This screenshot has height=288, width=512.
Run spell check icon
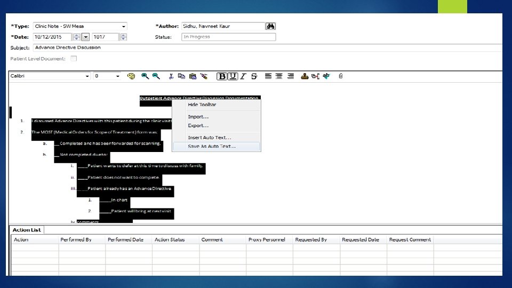(x=326, y=76)
